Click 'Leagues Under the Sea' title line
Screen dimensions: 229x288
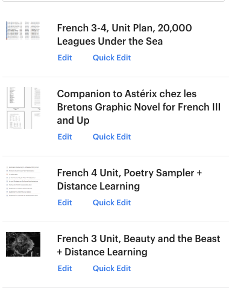click(110, 42)
